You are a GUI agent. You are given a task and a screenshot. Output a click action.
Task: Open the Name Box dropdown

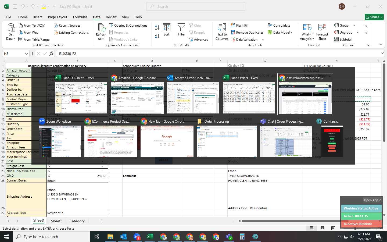click(x=26, y=54)
